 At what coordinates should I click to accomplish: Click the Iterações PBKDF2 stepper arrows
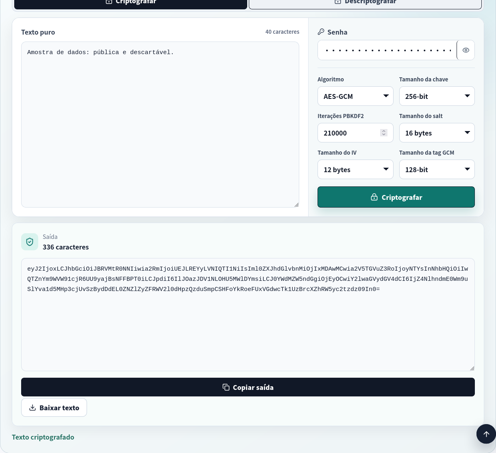[x=384, y=133]
